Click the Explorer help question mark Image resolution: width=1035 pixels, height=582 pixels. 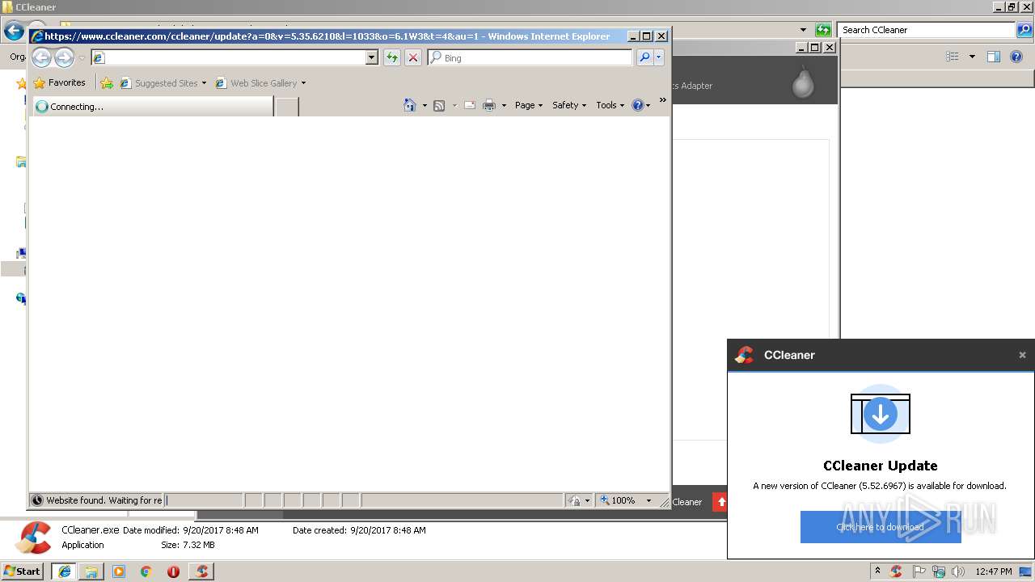click(x=1017, y=57)
